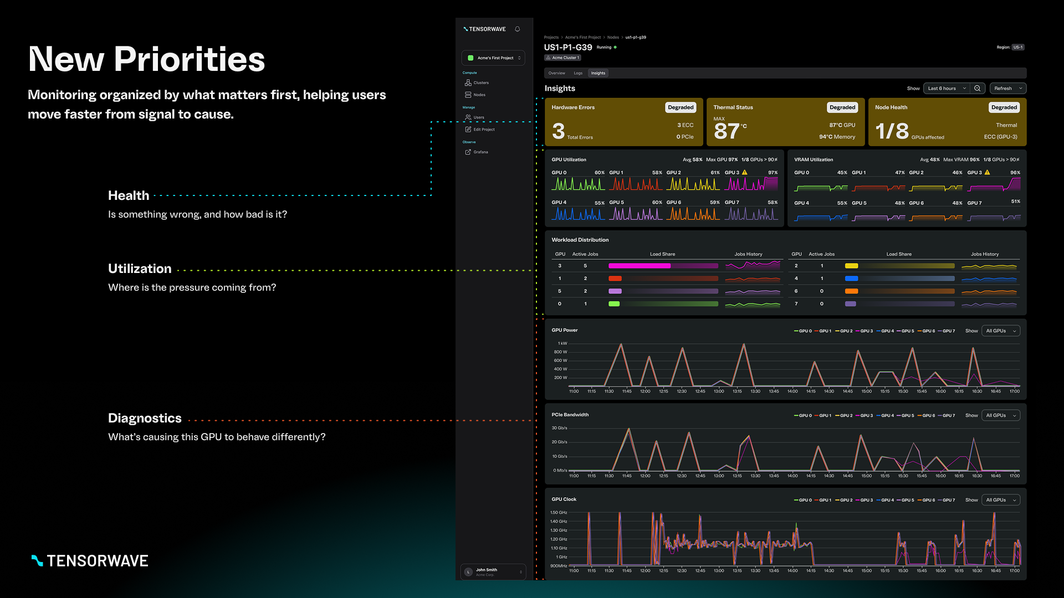
Task: Open the Last 6 hours time range dropdown
Action: (x=946, y=89)
